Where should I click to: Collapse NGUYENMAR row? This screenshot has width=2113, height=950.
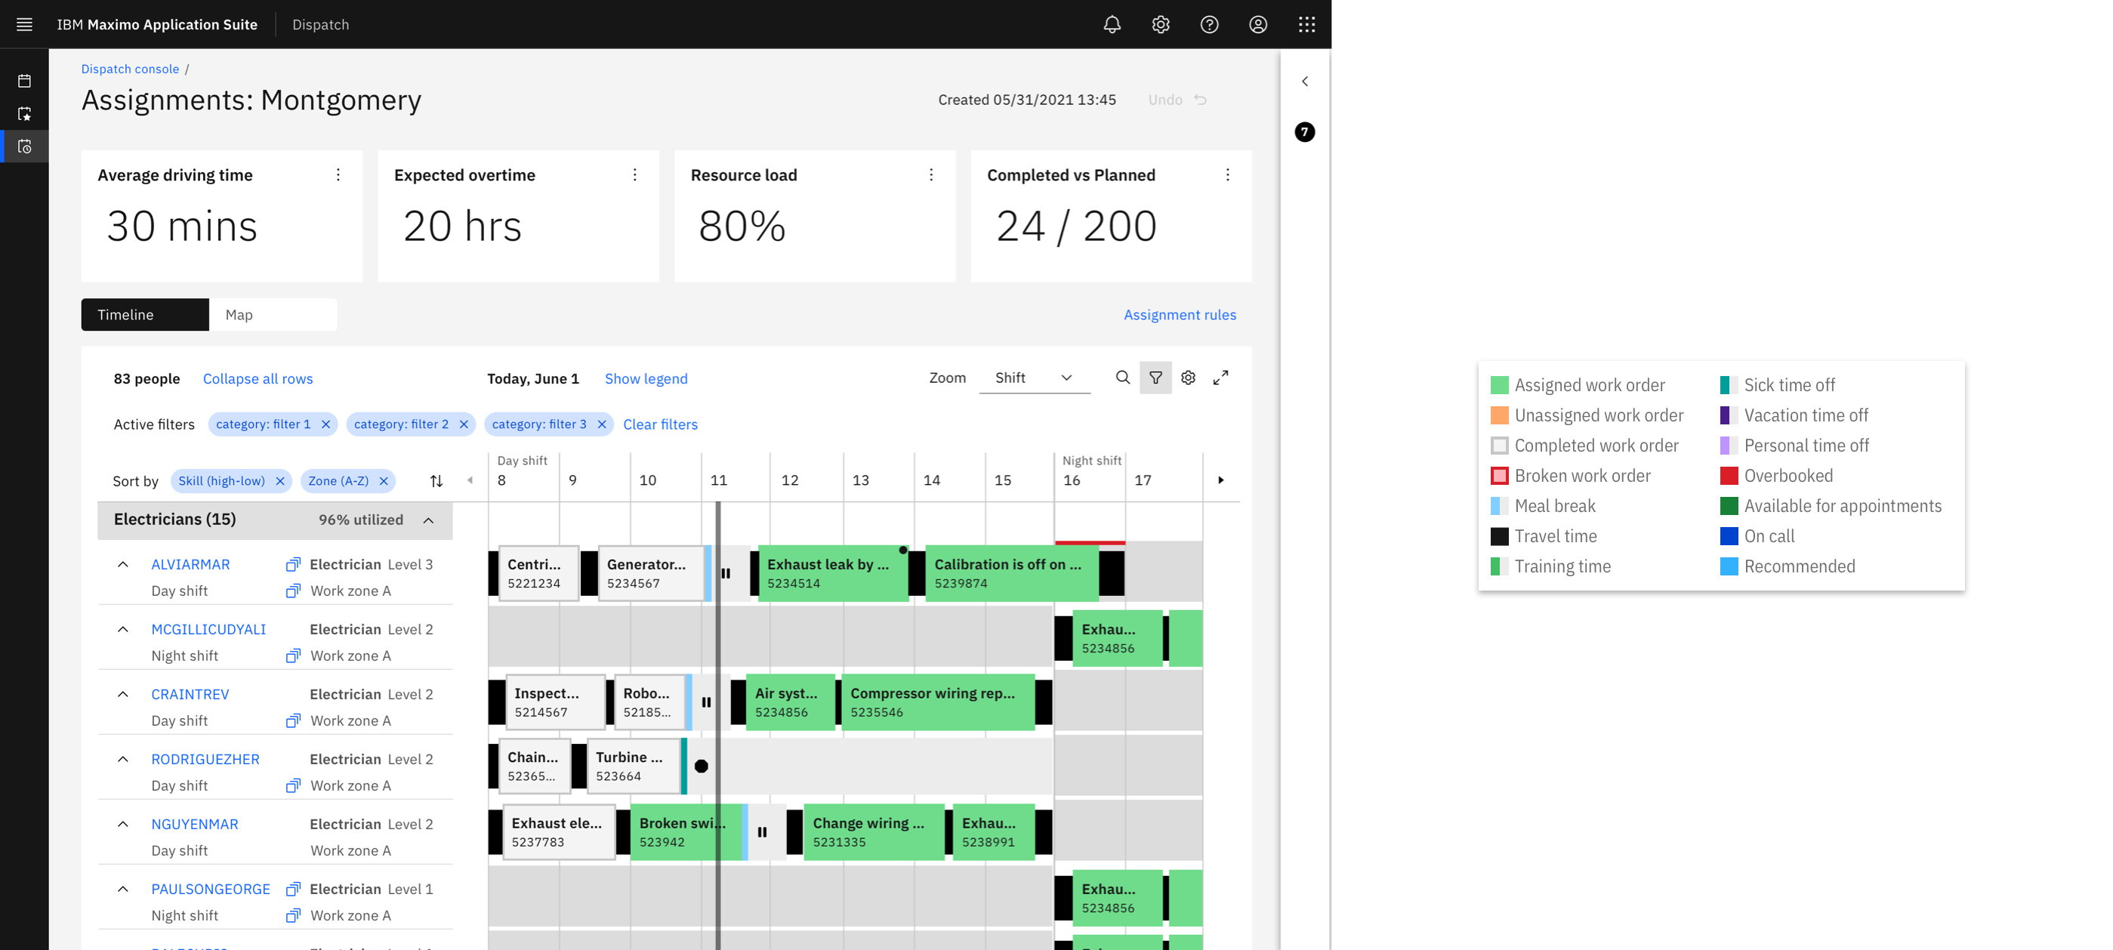pyautogui.click(x=122, y=824)
